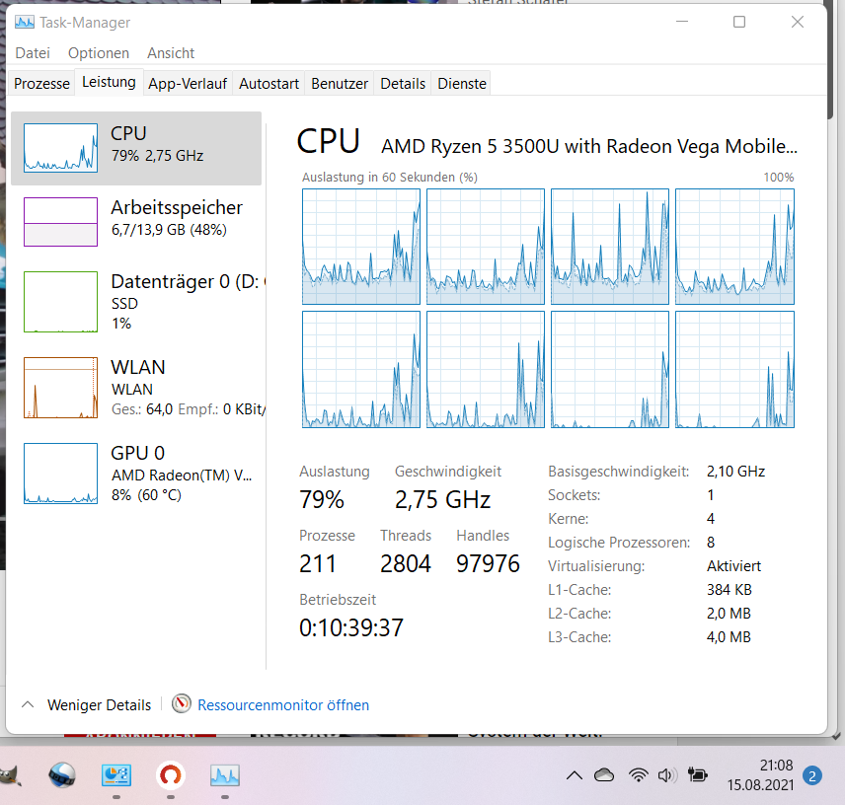The width and height of the screenshot is (845, 805).
Task: Minimize the Task-Manager window
Action: coord(682,22)
